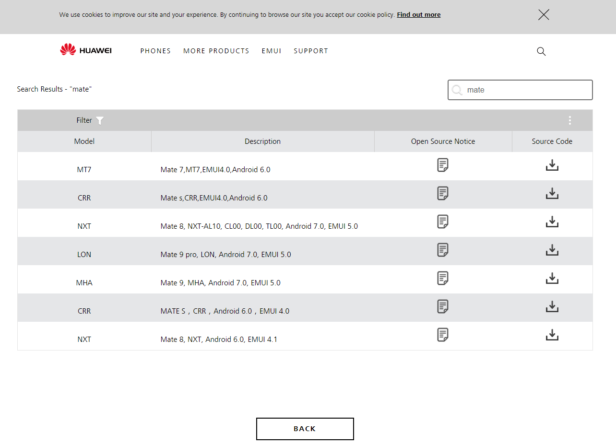View open source notice for Mate 9 MHA

pos(443,278)
